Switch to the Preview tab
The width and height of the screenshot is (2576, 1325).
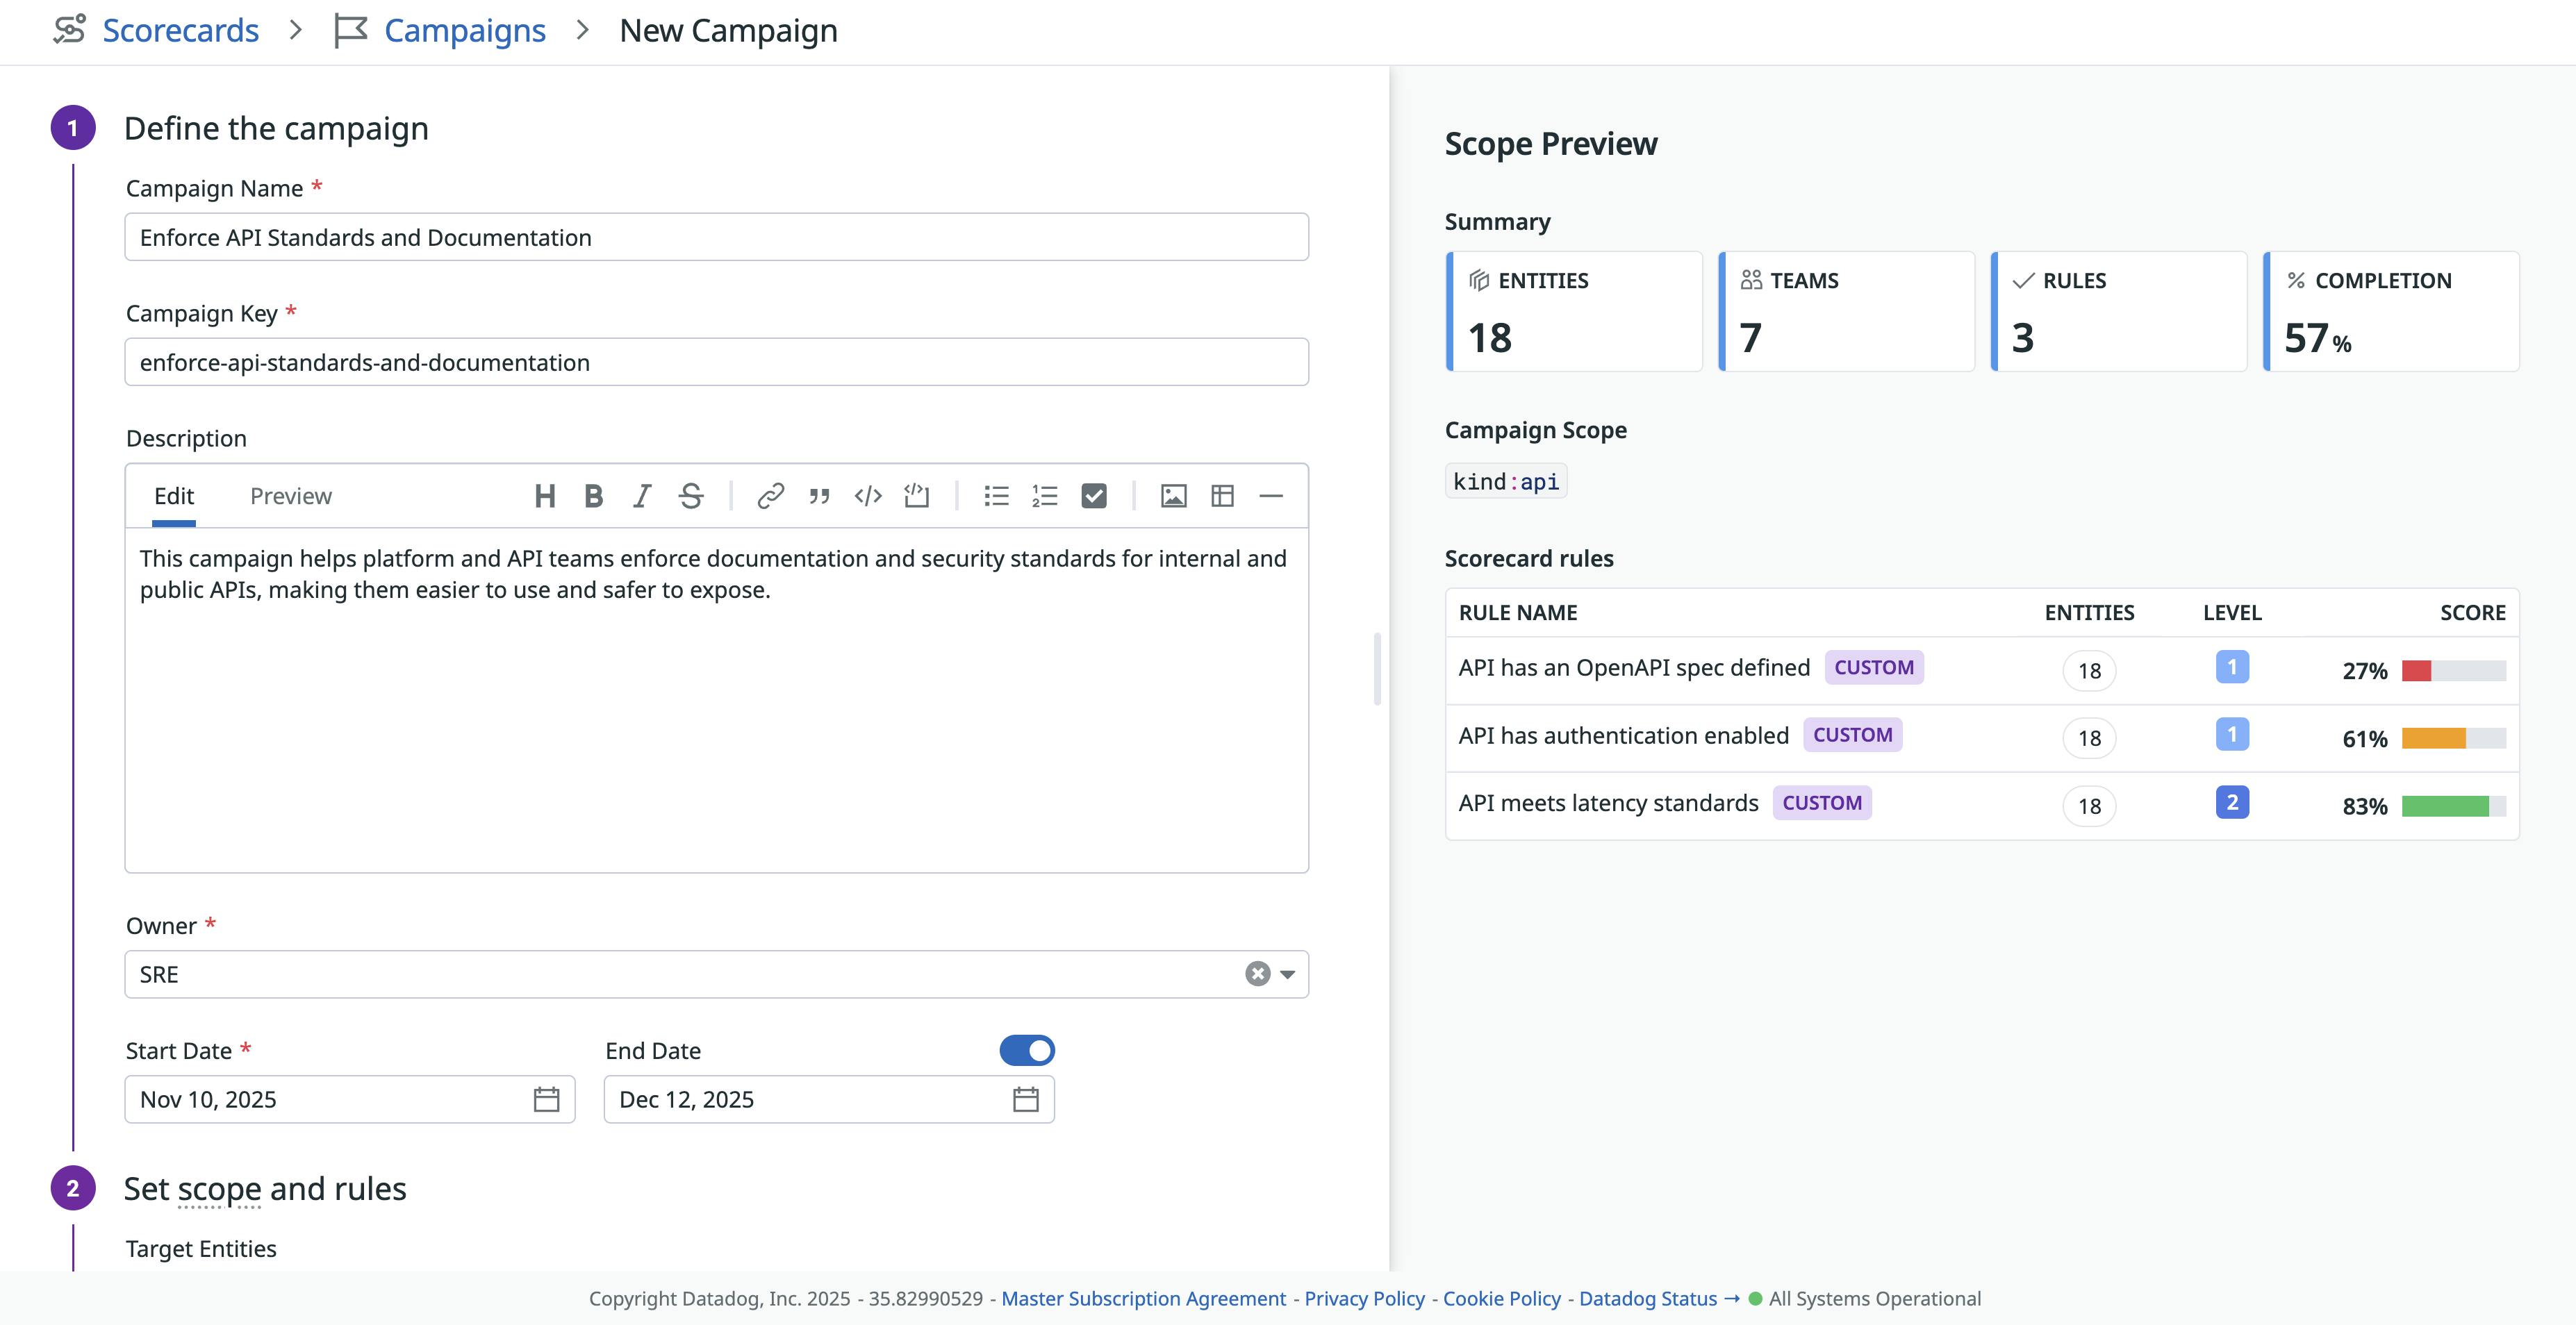291,496
